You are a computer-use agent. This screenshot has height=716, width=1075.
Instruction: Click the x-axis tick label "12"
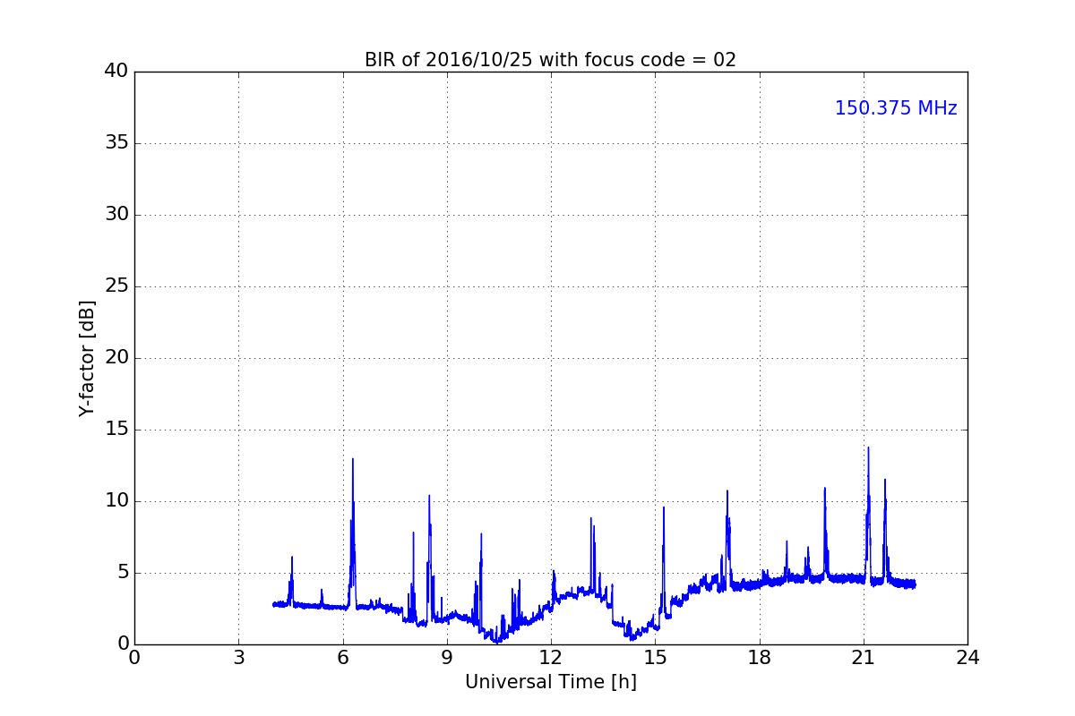pyautogui.click(x=551, y=658)
